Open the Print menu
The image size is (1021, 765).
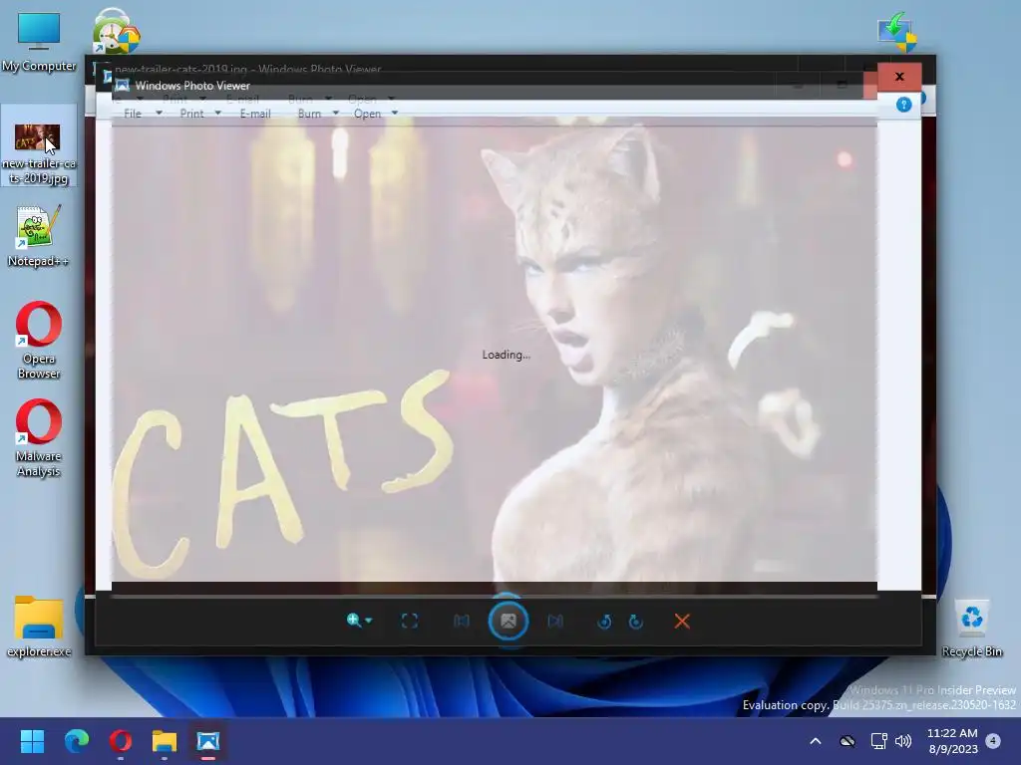point(192,114)
